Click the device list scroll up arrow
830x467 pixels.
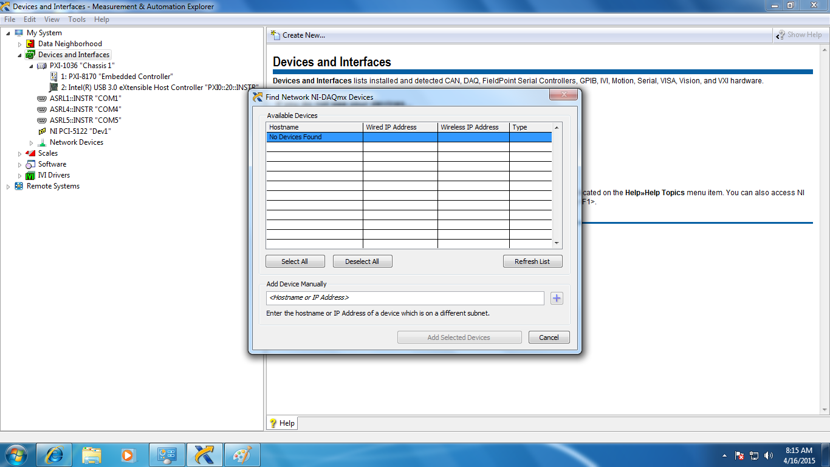[x=557, y=127]
